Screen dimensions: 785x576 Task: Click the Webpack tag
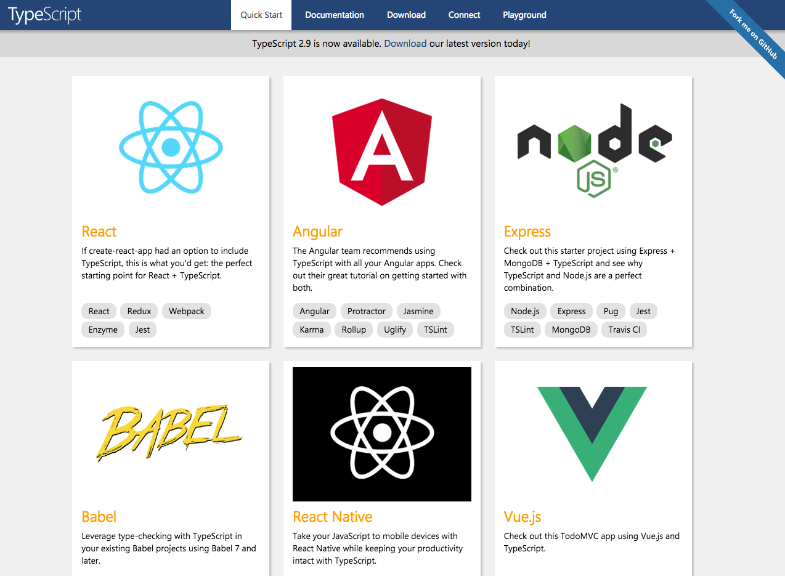[x=187, y=311]
